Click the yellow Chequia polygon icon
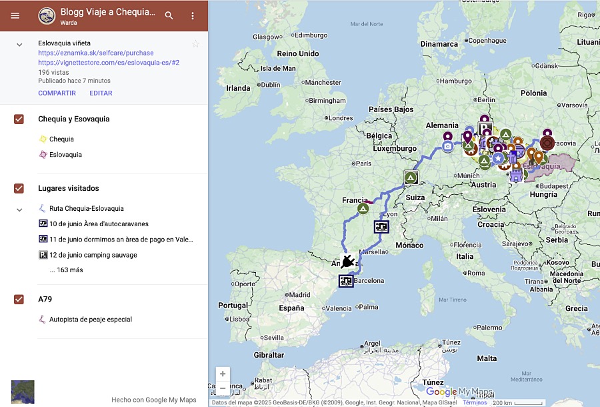The image size is (600, 407). point(43,139)
